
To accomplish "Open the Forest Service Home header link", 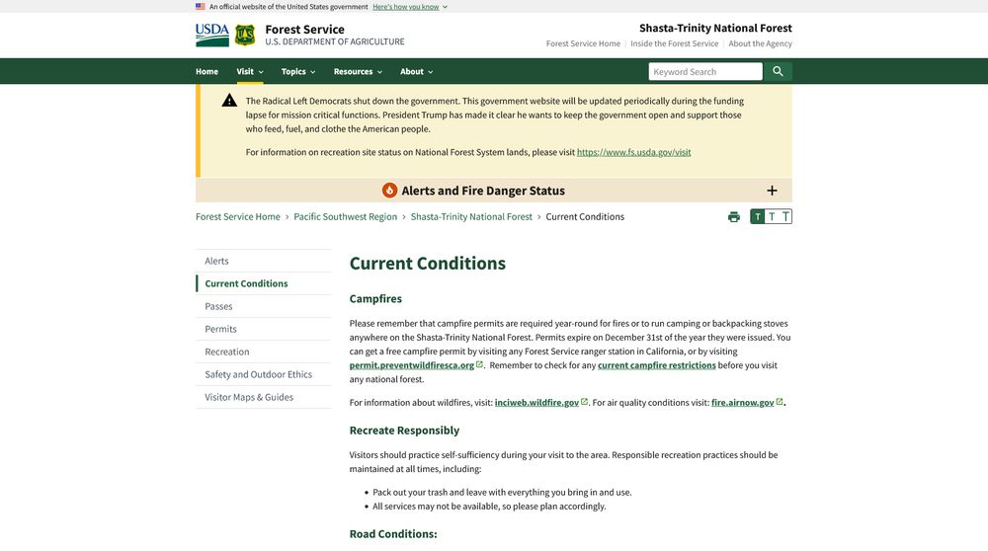I will point(583,43).
